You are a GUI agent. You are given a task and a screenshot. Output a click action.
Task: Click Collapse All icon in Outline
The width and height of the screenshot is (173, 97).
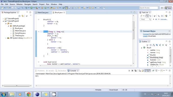pos(151,45)
